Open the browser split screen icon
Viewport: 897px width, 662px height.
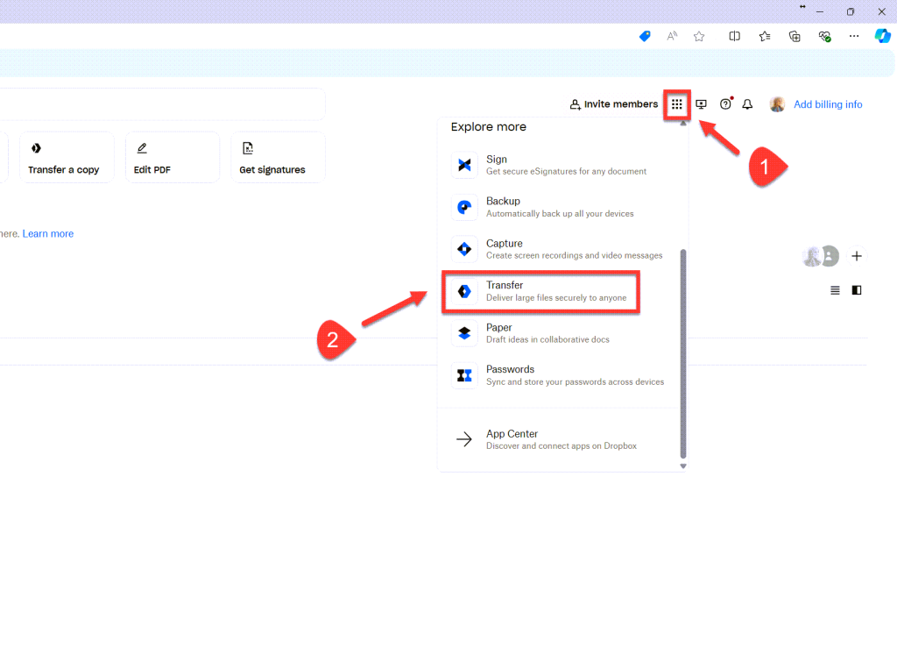pyautogui.click(x=735, y=37)
